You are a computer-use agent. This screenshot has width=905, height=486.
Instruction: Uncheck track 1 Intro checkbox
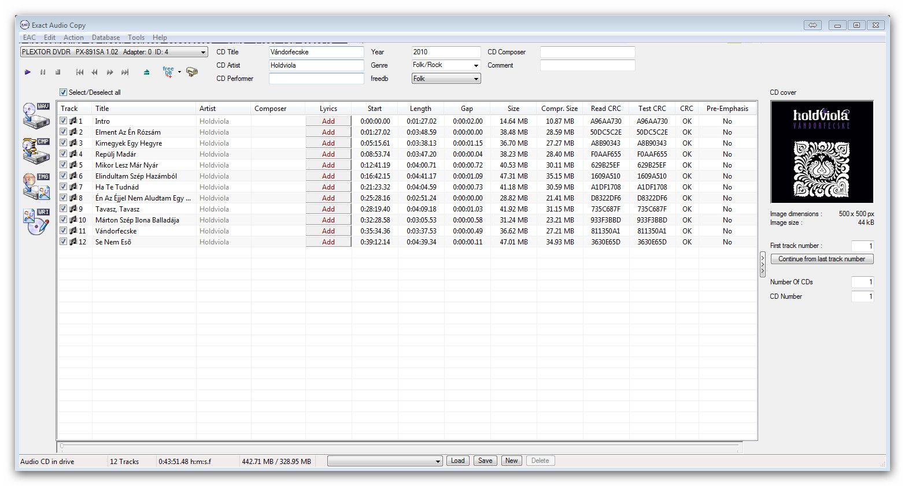click(x=64, y=121)
